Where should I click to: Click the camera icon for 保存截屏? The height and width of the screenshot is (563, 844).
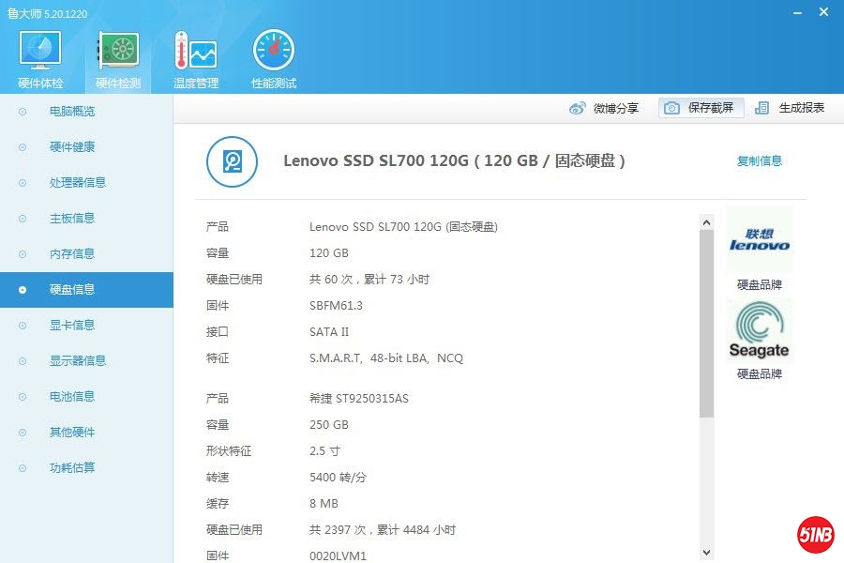click(x=671, y=108)
